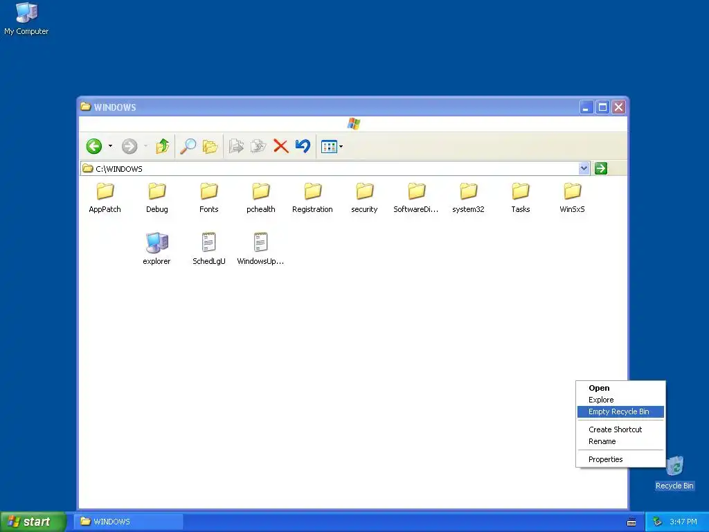This screenshot has height=532, width=709.
Task: Click the system tray notification icon
Action: click(x=657, y=522)
